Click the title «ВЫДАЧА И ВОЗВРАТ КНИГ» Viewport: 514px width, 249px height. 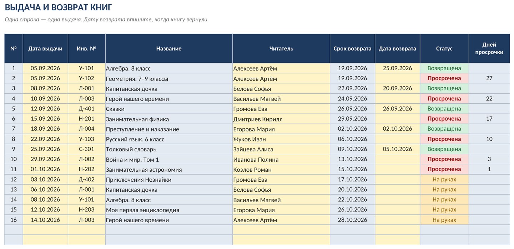pos(59,7)
